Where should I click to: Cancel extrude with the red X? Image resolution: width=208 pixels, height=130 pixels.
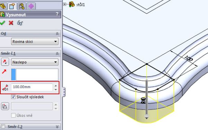(11, 23)
